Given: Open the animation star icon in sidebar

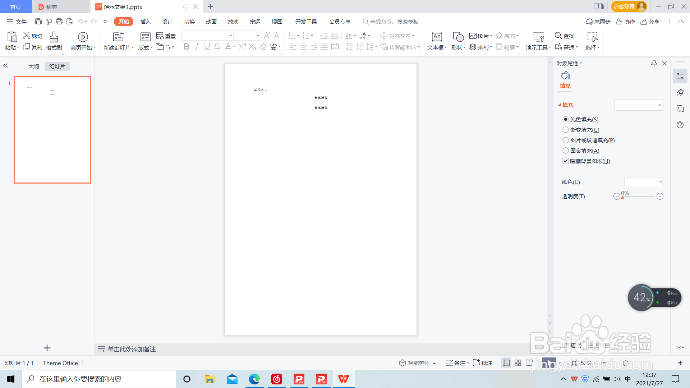Looking at the screenshot, I should (x=680, y=92).
